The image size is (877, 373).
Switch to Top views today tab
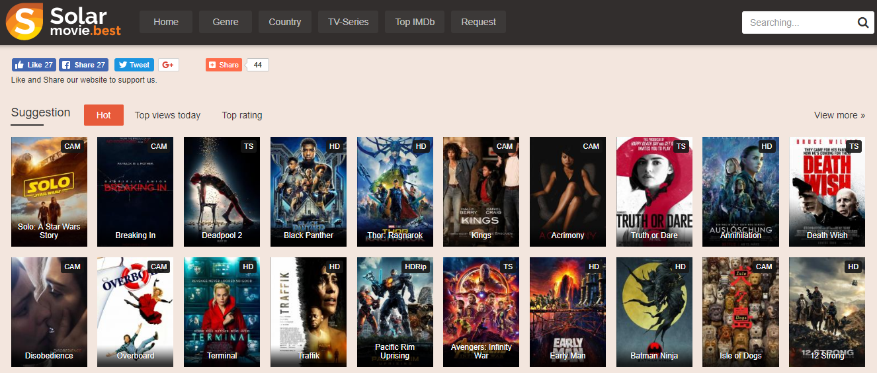tap(167, 115)
